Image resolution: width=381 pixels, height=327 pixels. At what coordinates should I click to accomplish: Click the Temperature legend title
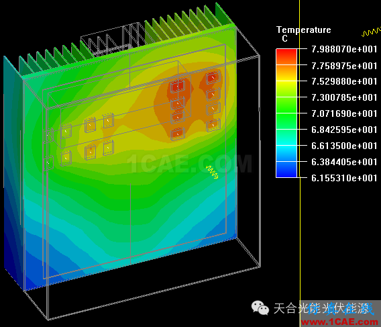point(303,30)
